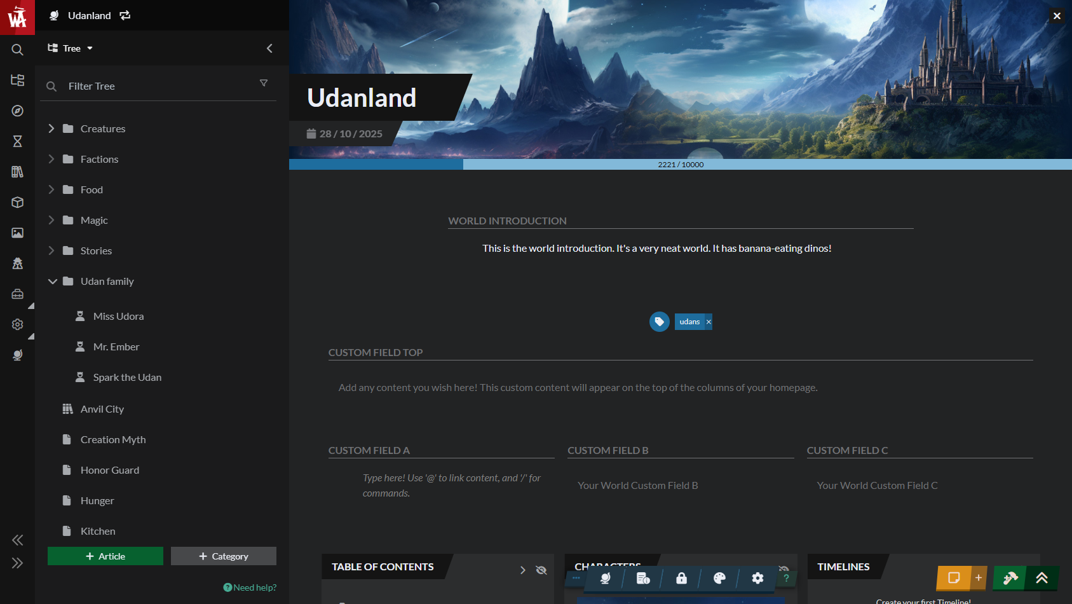Open the character hero sidebar icon

tap(17, 263)
